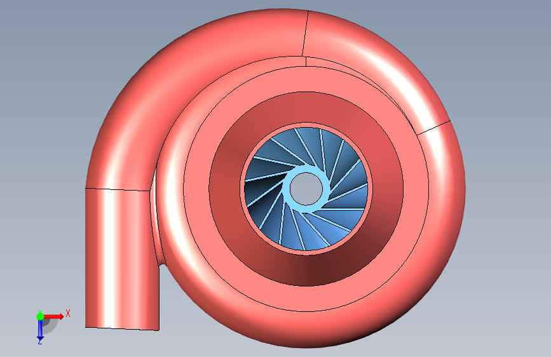Click the red X axis arrow of the triad
551x357 pixels.
tap(55, 316)
